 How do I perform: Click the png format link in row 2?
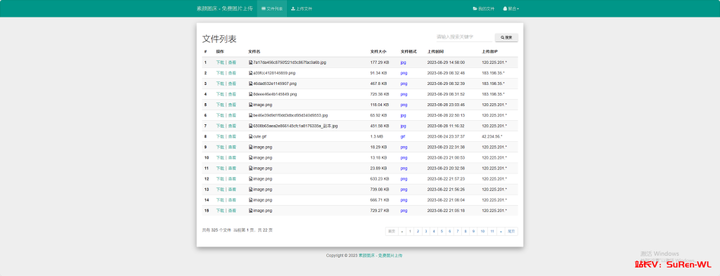coord(404,73)
